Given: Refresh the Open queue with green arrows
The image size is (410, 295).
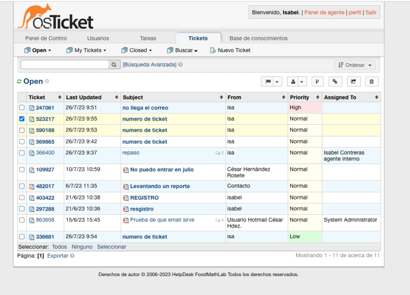Looking at the screenshot, I should coord(19,82).
